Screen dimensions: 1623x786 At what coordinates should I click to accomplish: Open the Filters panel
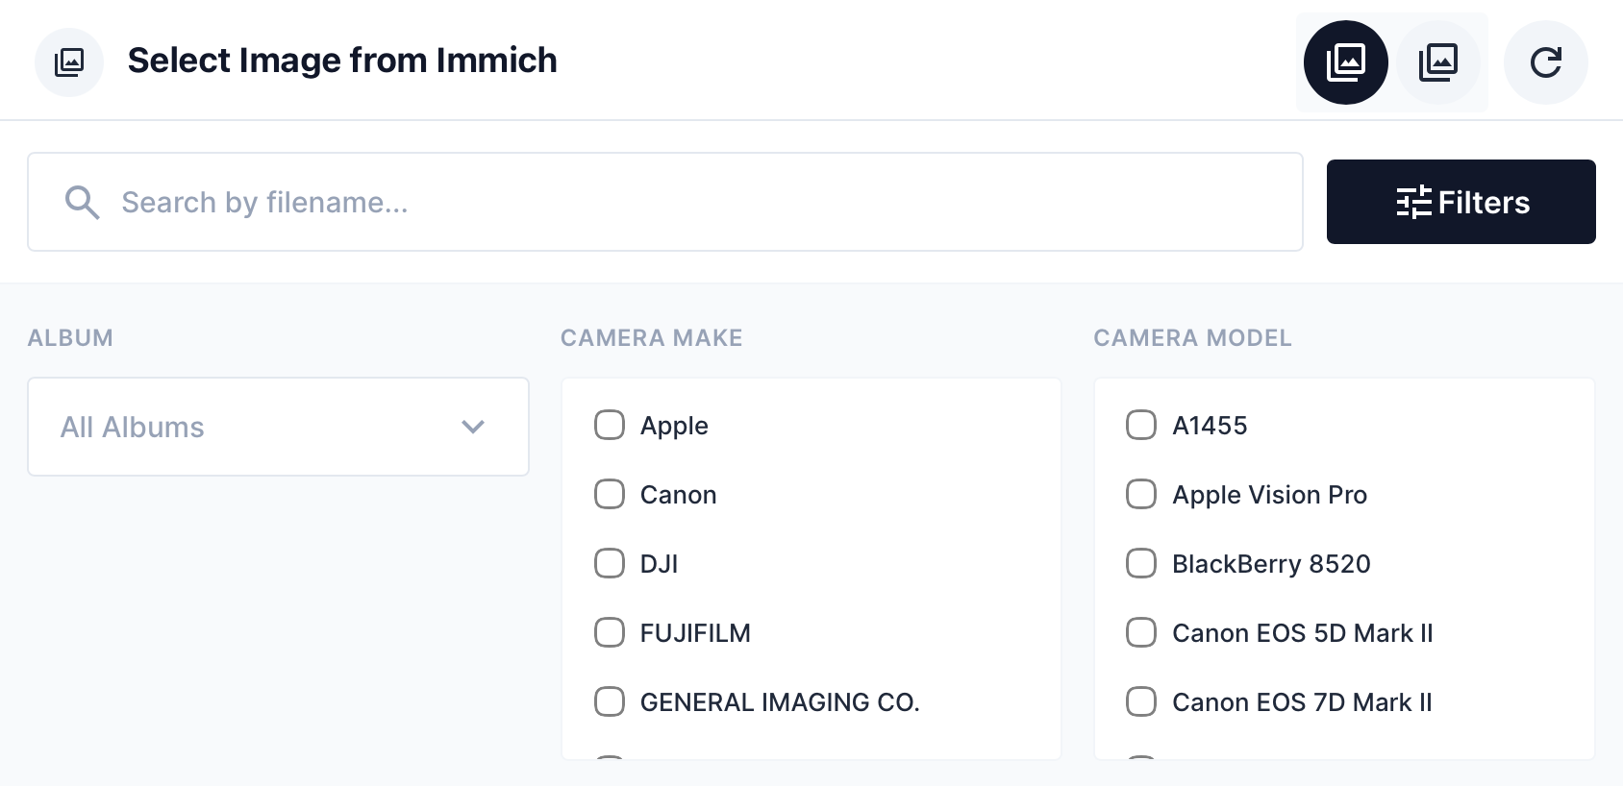click(x=1461, y=202)
